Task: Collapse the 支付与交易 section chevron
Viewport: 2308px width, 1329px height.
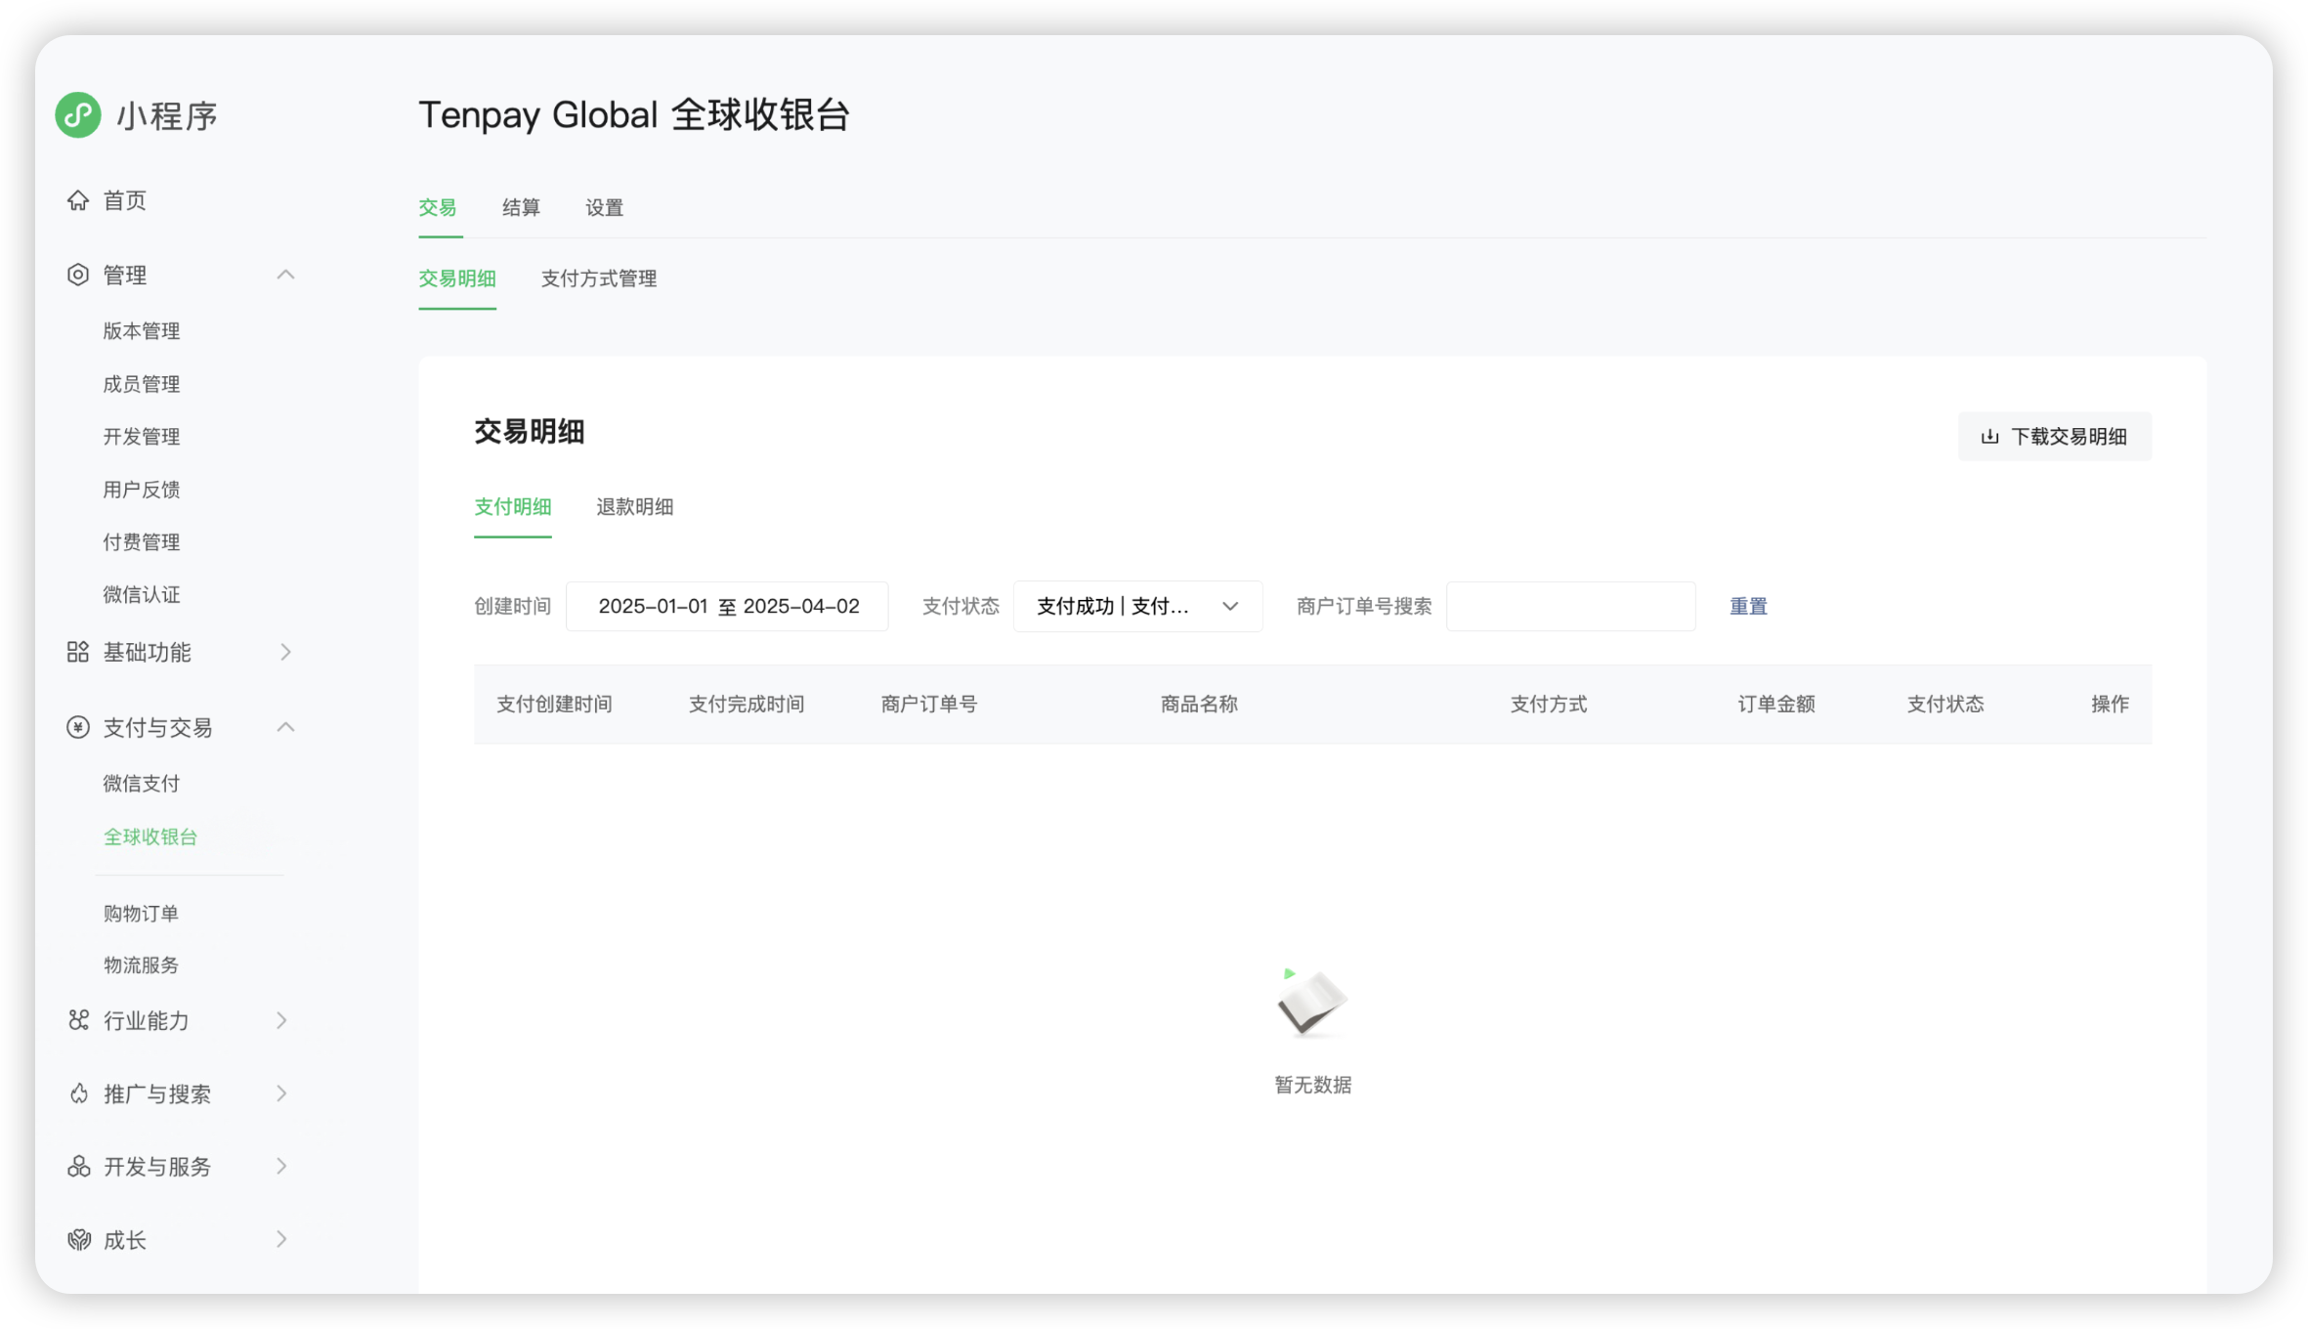Action: 285,727
